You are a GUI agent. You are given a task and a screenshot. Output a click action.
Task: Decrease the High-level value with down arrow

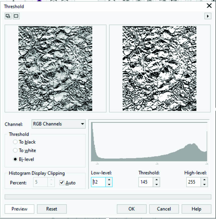tap(204, 184)
